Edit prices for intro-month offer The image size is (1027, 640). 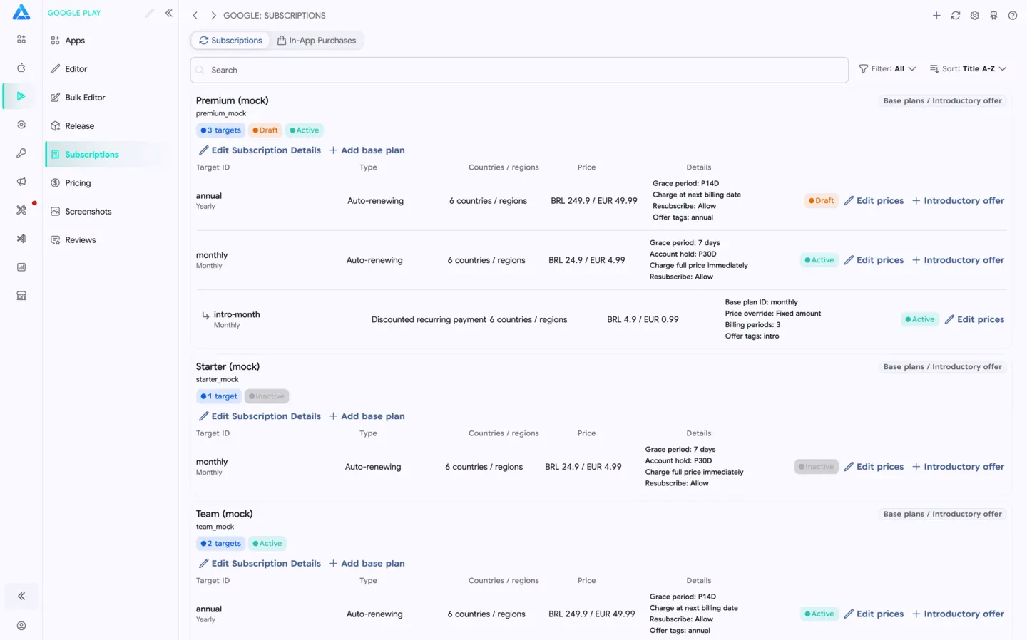(974, 319)
